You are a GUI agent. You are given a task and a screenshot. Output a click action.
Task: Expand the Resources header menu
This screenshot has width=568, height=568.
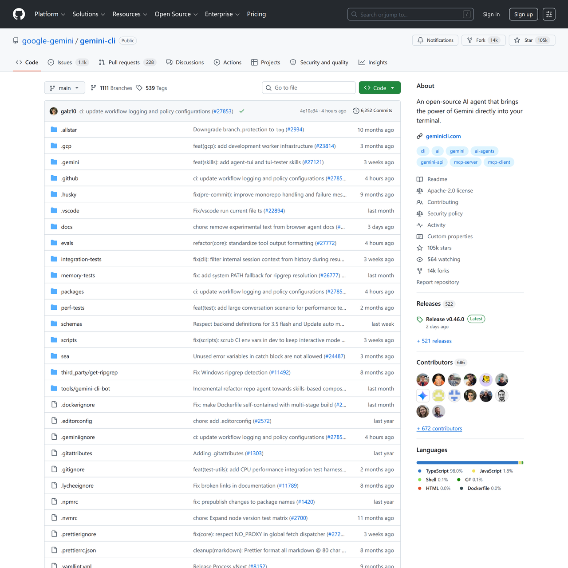coord(130,14)
